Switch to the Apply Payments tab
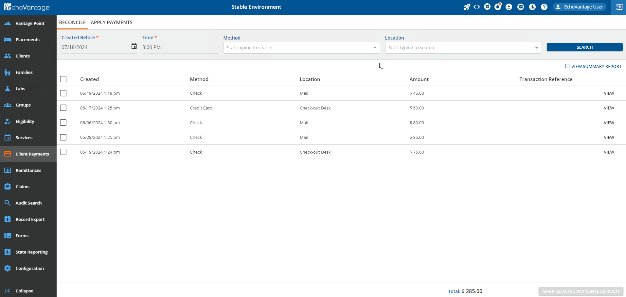The width and height of the screenshot is (626, 297). tap(111, 22)
